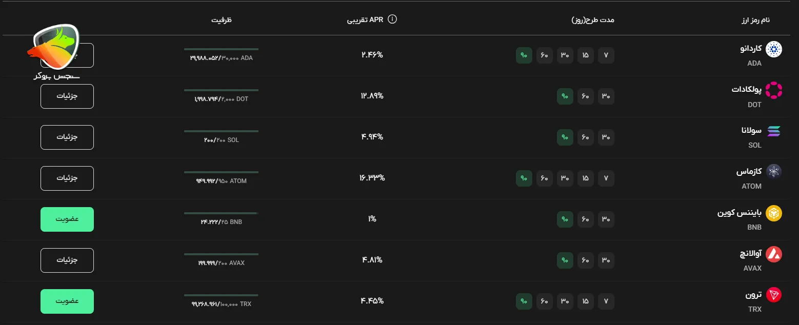Click the Polkadot DOT coin icon

[773, 90]
